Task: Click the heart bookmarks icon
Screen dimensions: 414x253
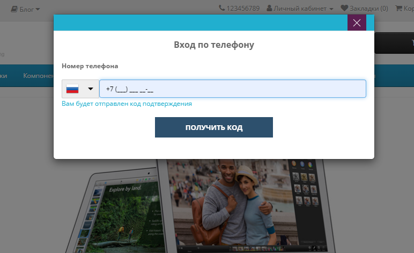Action: 344,8
